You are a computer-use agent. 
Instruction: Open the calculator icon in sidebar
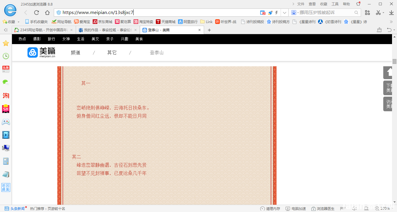(x=6, y=161)
